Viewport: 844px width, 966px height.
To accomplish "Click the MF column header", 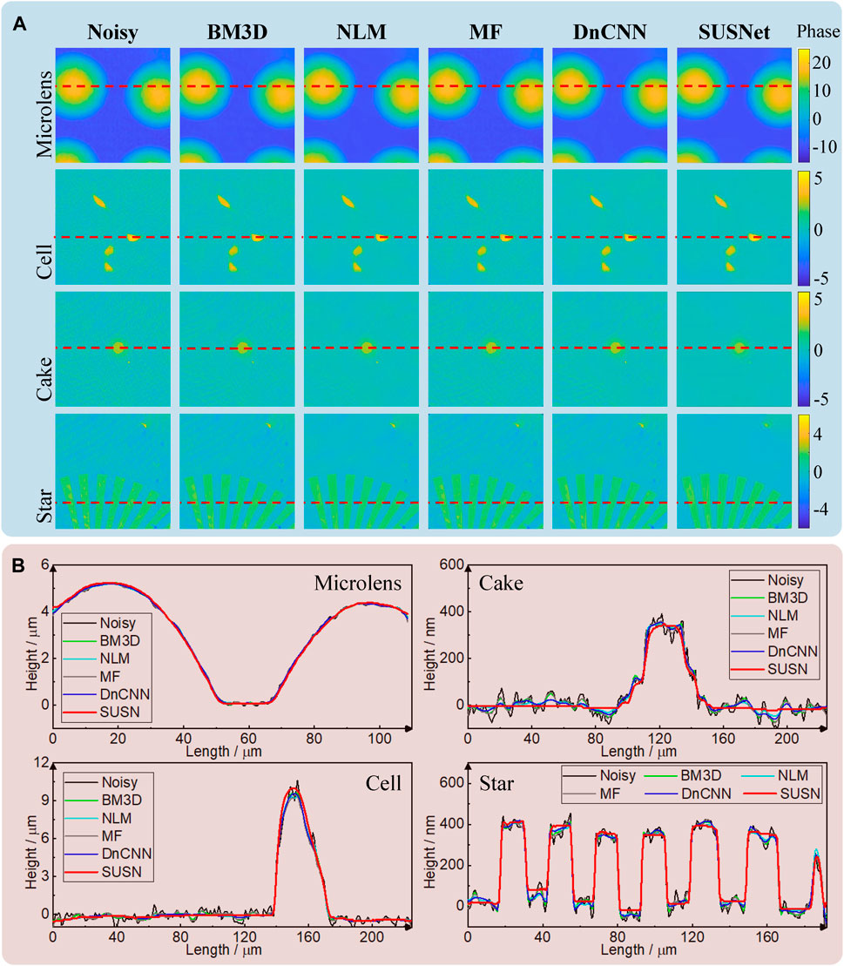I will click(x=485, y=32).
